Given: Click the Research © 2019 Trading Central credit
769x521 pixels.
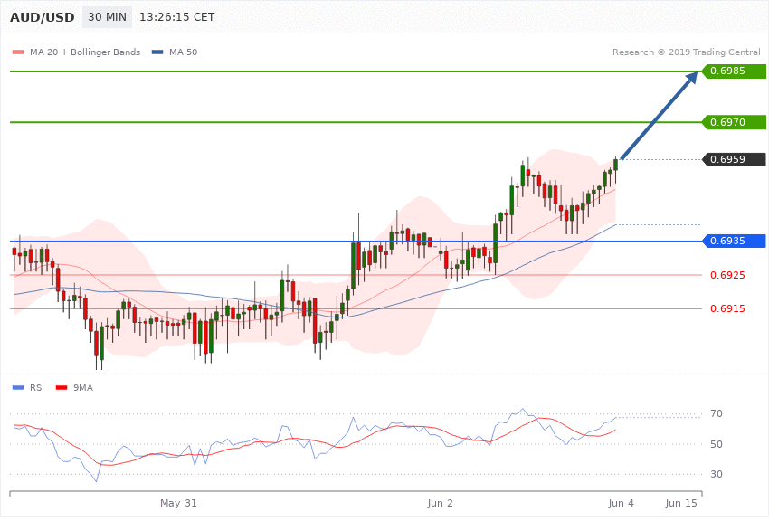Looking at the screenshot, I should (686, 52).
